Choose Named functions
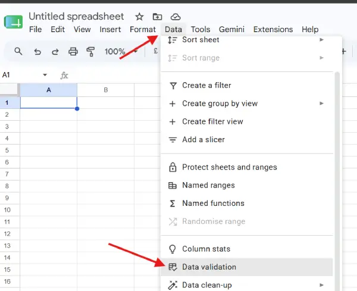This screenshot has height=291, width=357. (247, 204)
